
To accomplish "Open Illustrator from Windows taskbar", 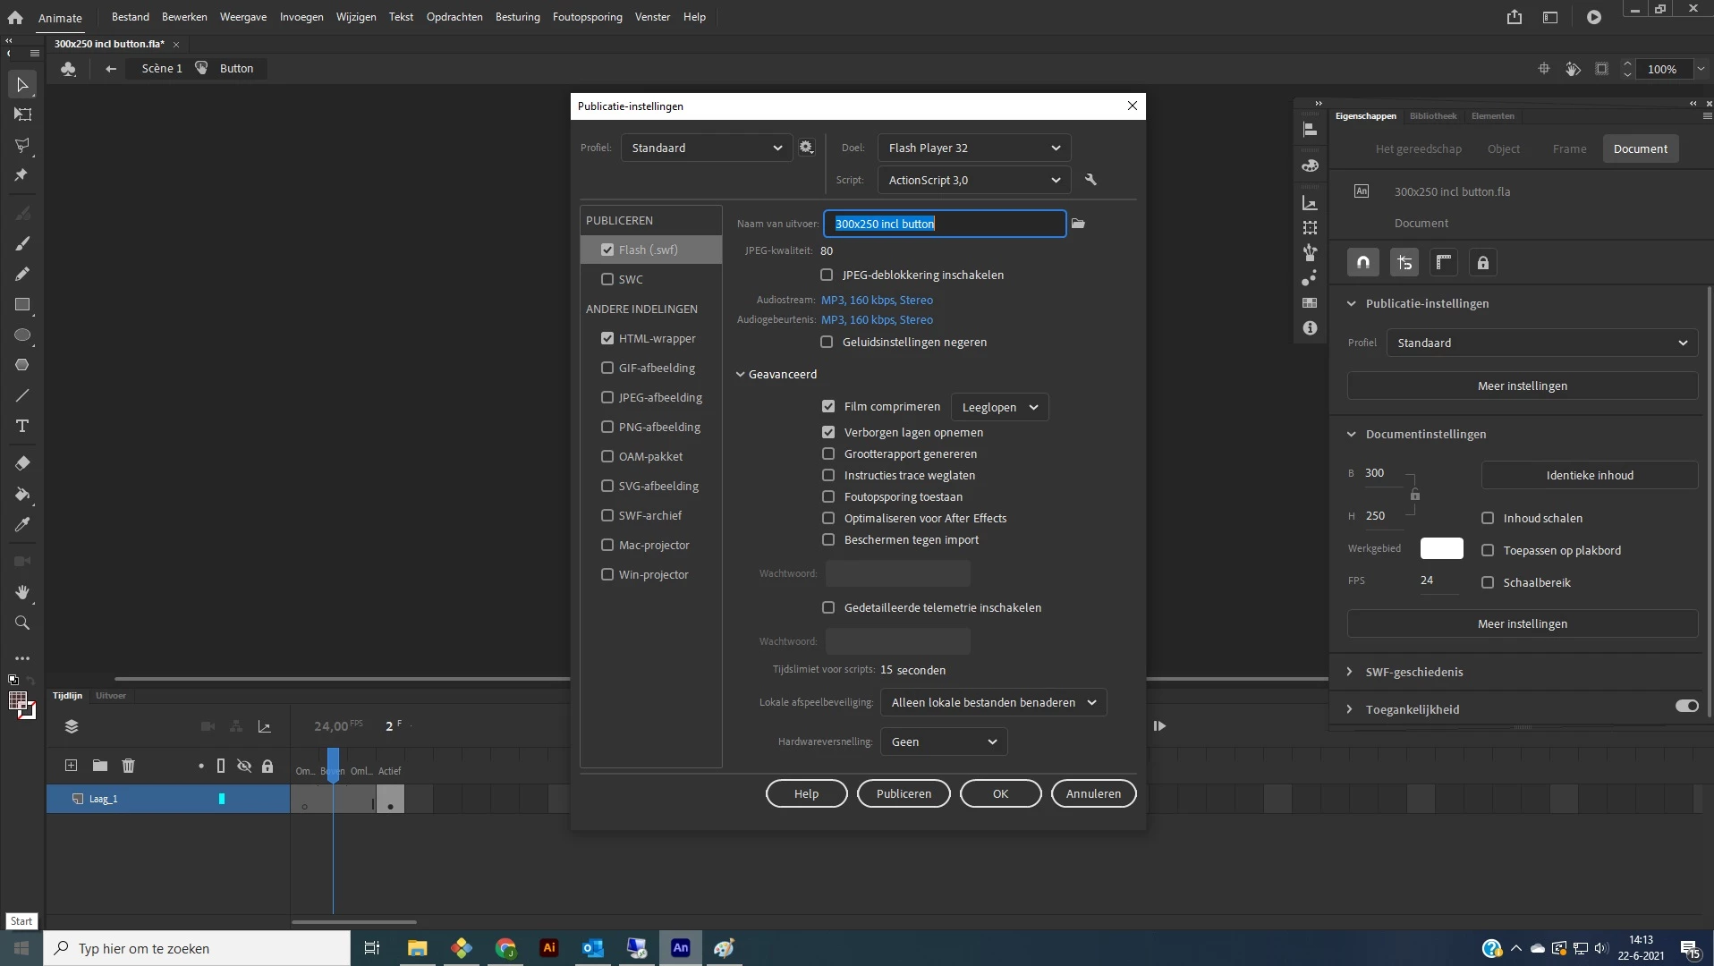I will point(549,948).
